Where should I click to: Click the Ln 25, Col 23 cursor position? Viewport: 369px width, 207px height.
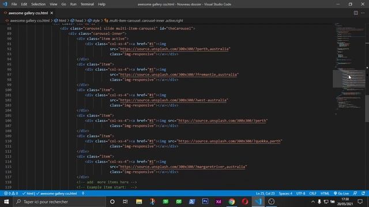click(265, 193)
